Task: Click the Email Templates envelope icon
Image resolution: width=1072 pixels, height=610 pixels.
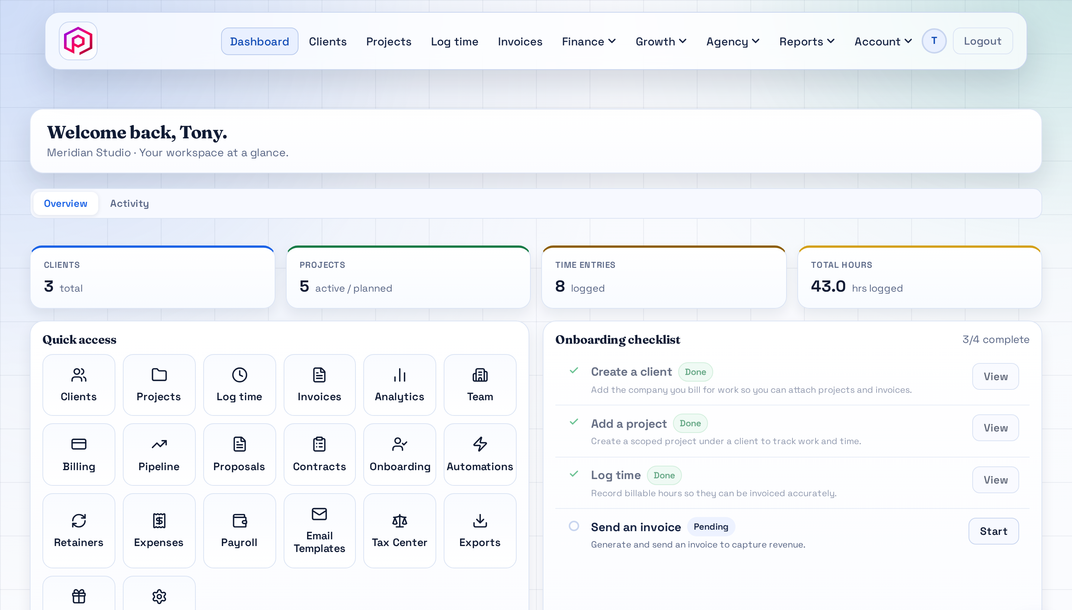Action: pyautogui.click(x=319, y=514)
